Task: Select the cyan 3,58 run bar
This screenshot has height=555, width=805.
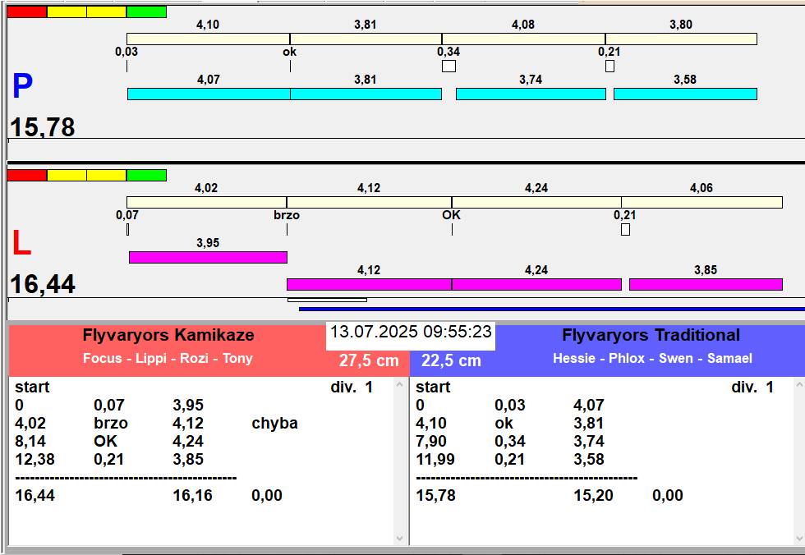Action: click(x=685, y=94)
